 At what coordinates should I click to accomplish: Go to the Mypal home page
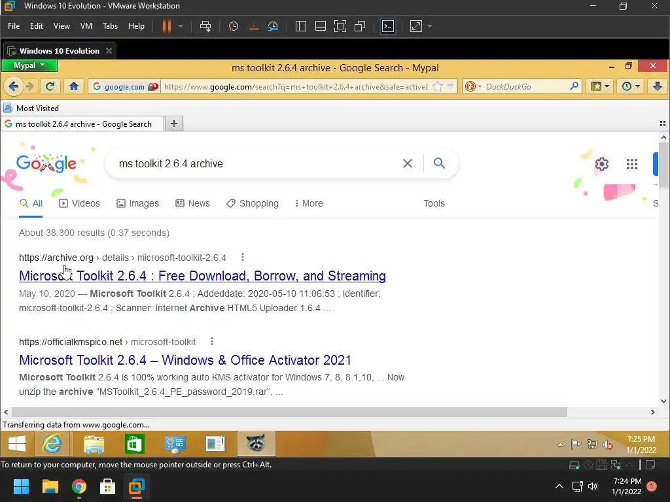click(x=74, y=87)
